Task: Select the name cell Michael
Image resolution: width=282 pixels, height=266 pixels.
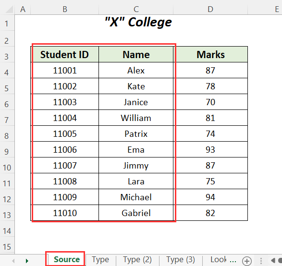Action: [136, 197]
